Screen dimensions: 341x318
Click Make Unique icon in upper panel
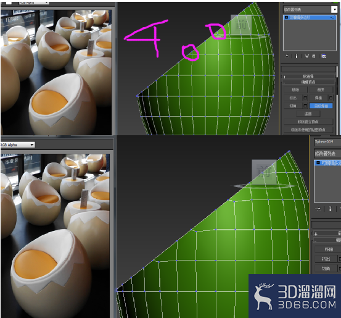307,56
